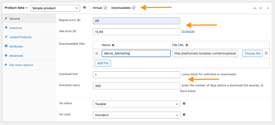Click the 'Download limit' label
The height and width of the screenshot is (125, 275).
pos(68,74)
